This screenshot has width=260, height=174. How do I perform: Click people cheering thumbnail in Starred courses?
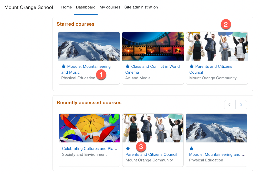[217, 46]
